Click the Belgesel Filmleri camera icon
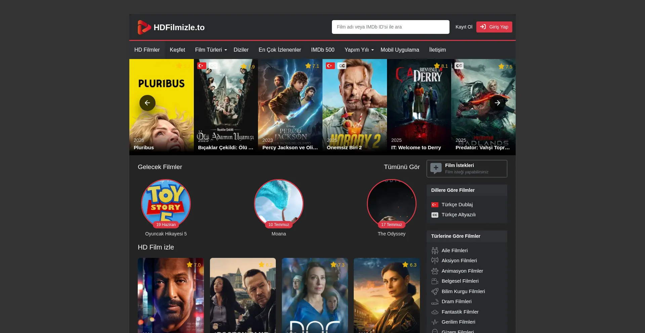Screen dimensions: 645x333 [435, 281]
